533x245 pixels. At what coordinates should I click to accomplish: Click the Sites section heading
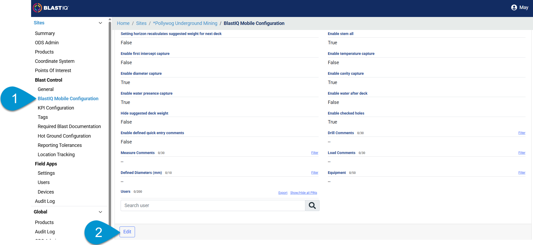point(39,23)
